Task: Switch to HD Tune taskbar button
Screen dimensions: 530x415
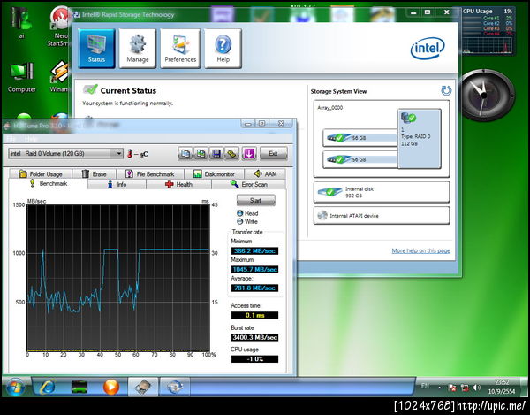Action: coord(143,387)
